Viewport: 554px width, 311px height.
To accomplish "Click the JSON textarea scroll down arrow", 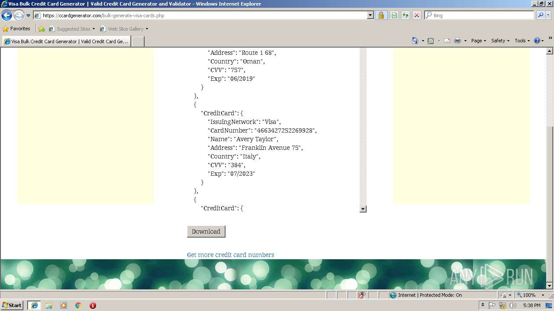I will tap(363, 209).
